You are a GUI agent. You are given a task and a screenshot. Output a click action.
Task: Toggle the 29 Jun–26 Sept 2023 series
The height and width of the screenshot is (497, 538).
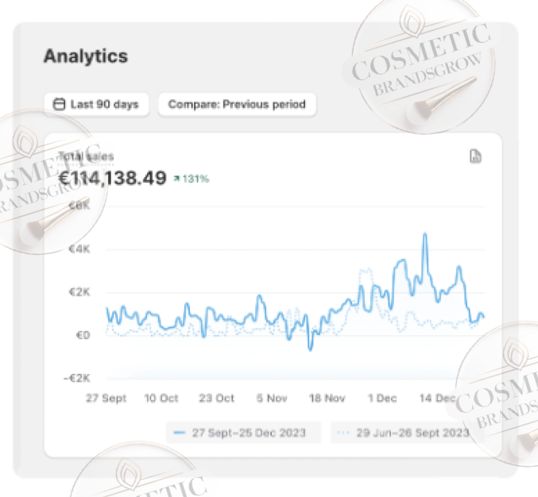404,433
